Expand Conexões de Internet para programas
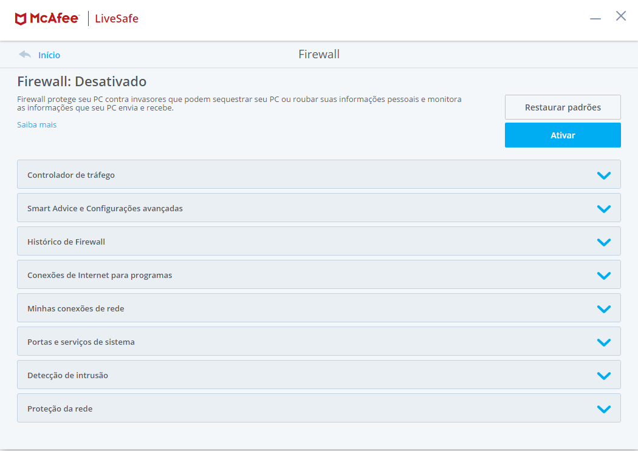Image resolution: width=638 pixels, height=451 pixels. (x=319, y=274)
